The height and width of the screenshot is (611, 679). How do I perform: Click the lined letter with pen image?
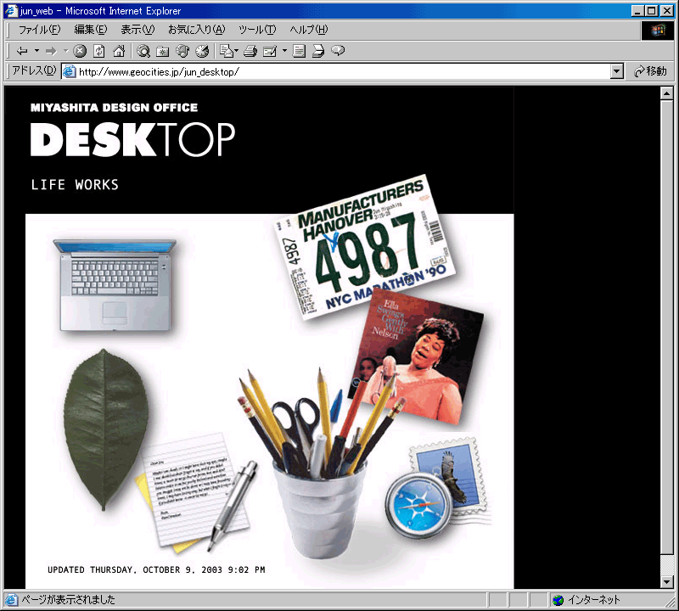(197, 491)
